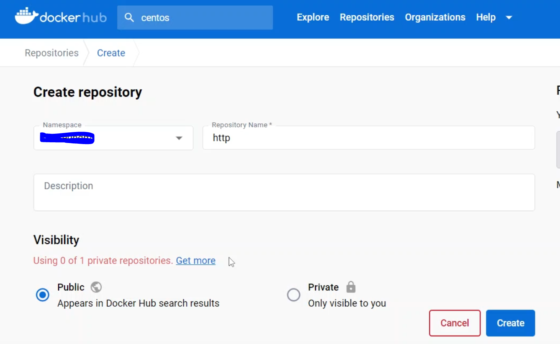
Task: Click the blue Create button
Action: click(x=511, y=323)
